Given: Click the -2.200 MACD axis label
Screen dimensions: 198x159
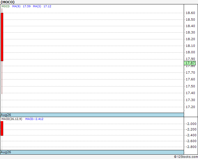Looking at the screenshot, I should click(x=191, y=130).
